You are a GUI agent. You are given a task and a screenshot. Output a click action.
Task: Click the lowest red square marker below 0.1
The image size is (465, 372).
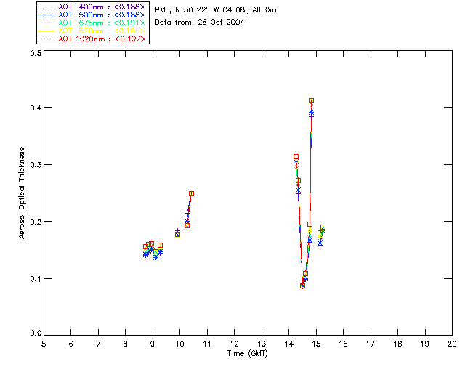point(302,286)
